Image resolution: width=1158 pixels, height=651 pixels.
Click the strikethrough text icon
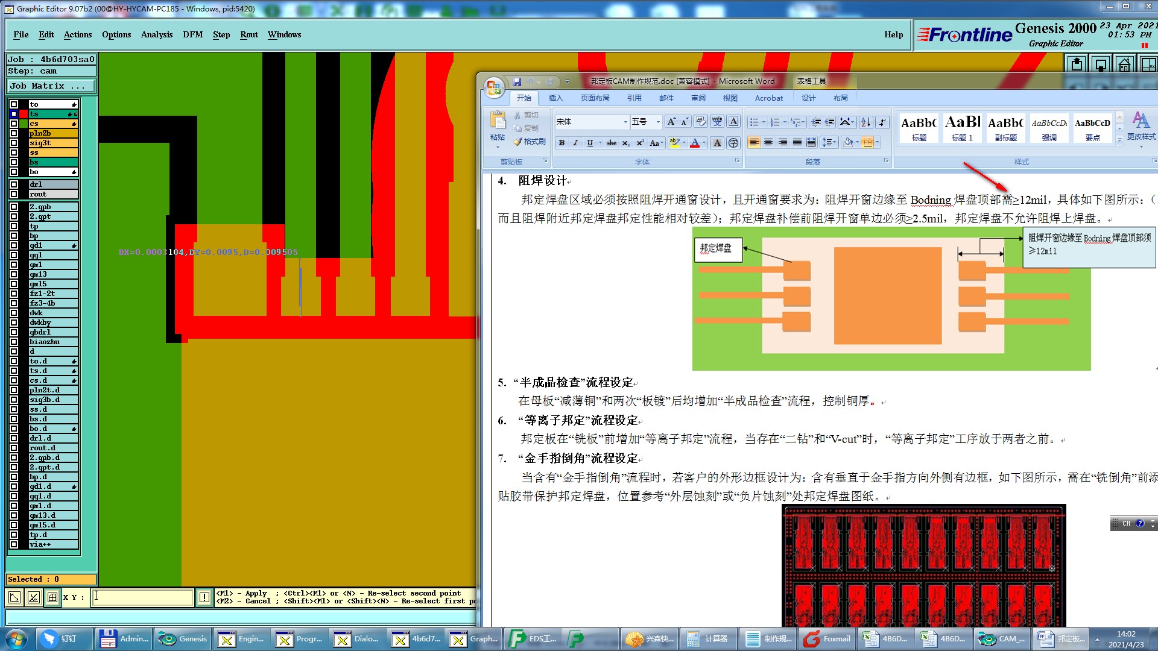[x=611, y=143]
